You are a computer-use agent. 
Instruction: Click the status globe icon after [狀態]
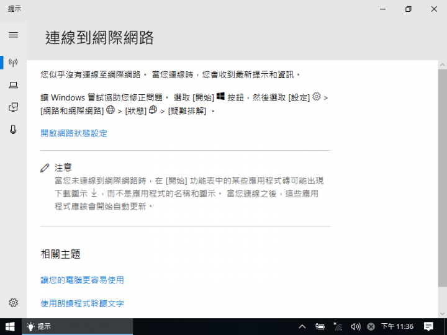(x=153, y=110)
